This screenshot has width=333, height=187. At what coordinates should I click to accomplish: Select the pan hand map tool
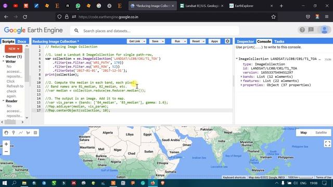point(6,133)
